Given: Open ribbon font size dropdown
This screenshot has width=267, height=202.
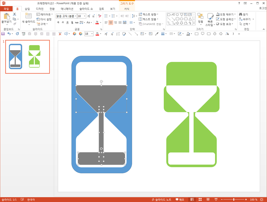Looking at the screenshot, I should [x=85, y=16].
